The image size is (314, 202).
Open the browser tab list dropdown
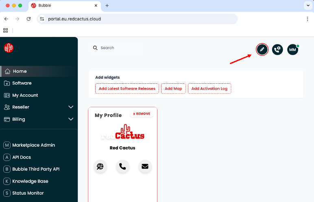pyautogui.click(x=307, y=6)
